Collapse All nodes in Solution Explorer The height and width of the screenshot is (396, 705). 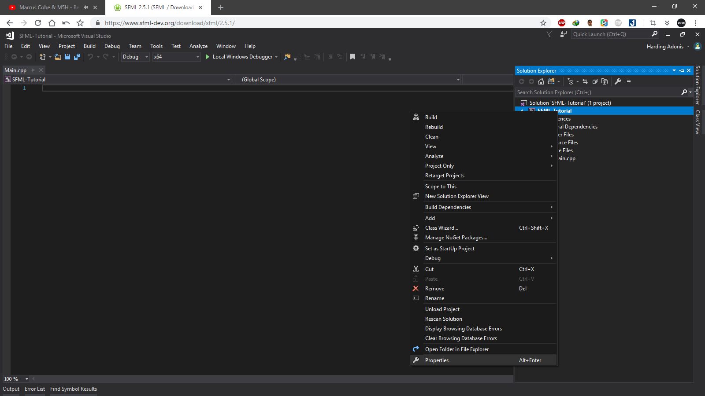tap(595, 81)
